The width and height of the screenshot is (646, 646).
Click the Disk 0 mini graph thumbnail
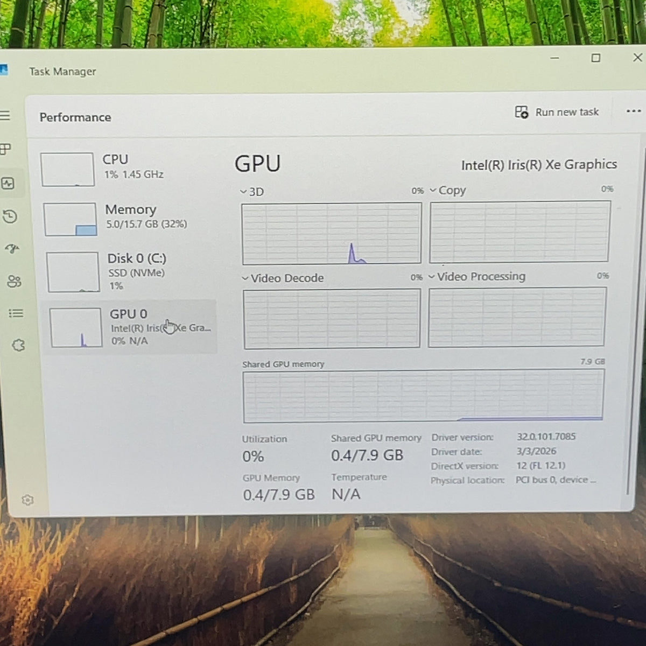(x=73, y=272)
